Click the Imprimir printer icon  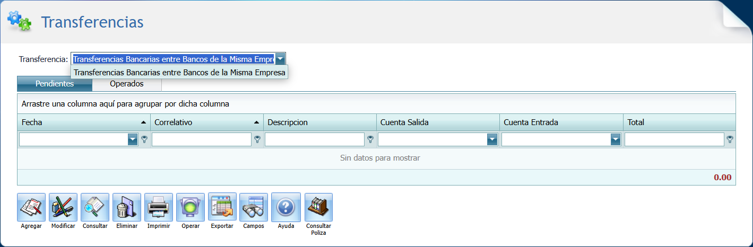coord(159,207)
